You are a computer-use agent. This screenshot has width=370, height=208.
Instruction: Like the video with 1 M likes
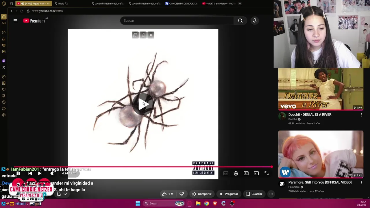168,194
